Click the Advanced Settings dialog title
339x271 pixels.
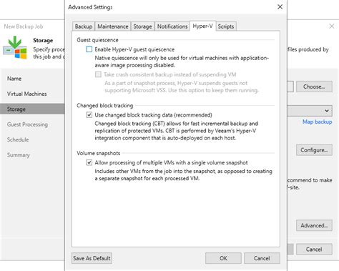(90, 7)
